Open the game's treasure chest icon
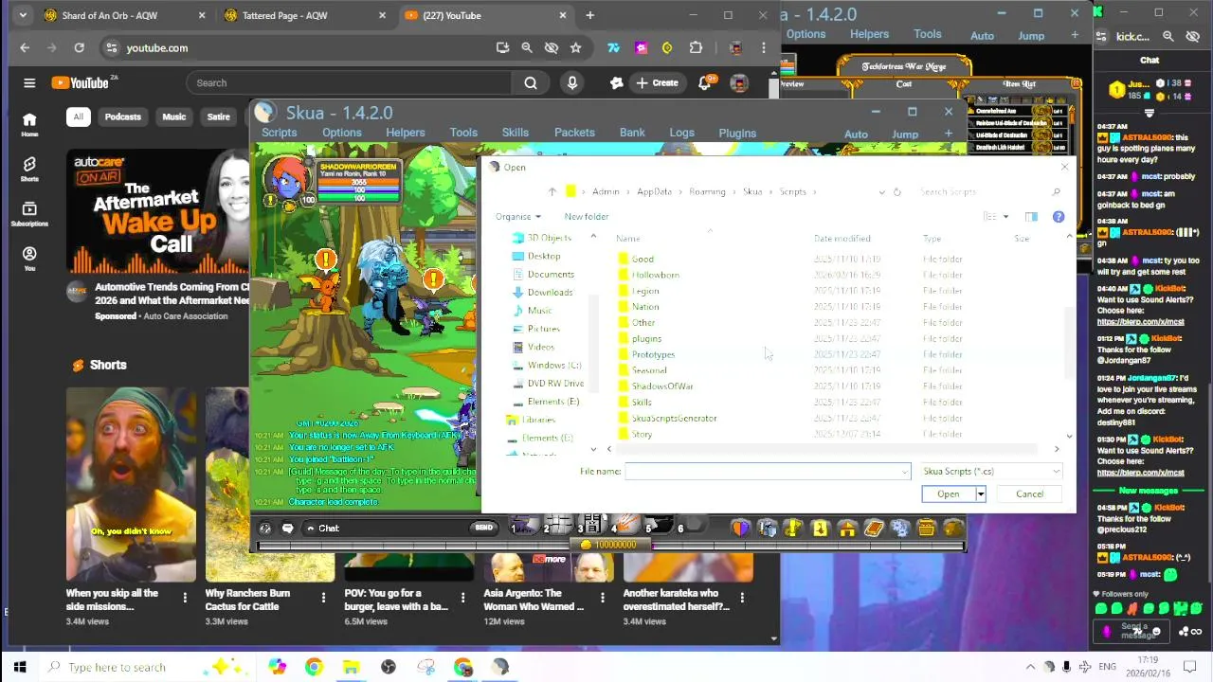The width and height of the screenshot is (1213, 682). pyautogui.click(x=927, y=528)
